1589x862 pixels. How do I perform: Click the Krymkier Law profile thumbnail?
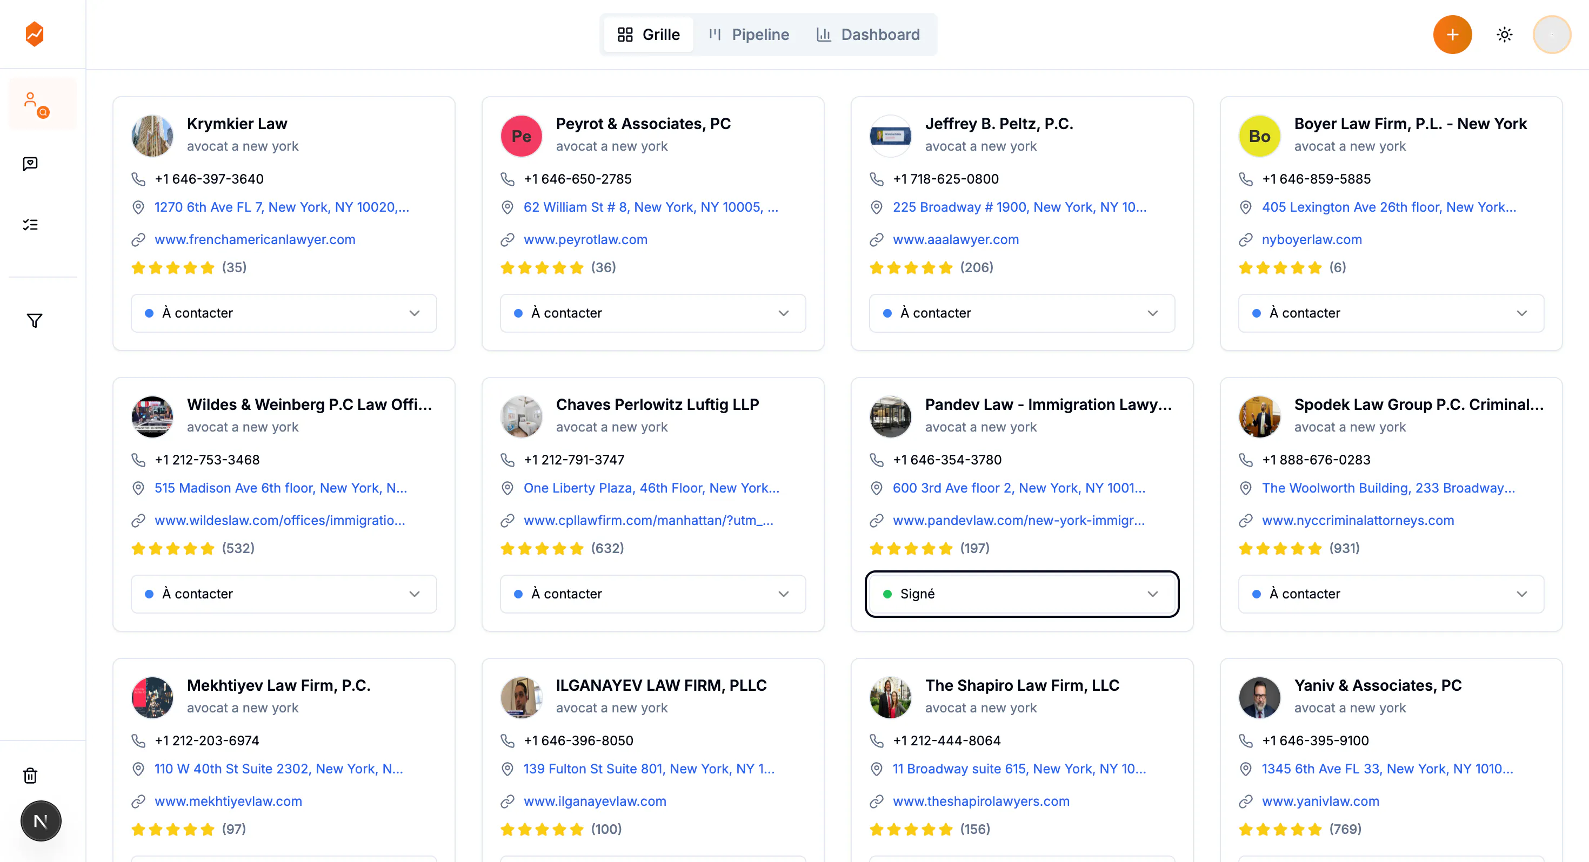point(152,136)
